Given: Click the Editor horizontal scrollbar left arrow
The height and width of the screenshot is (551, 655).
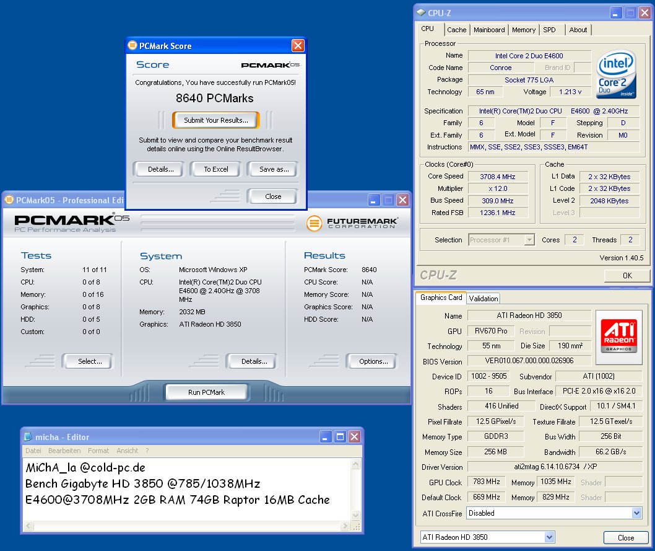Looking at the screenshot, I should (28, 526).
